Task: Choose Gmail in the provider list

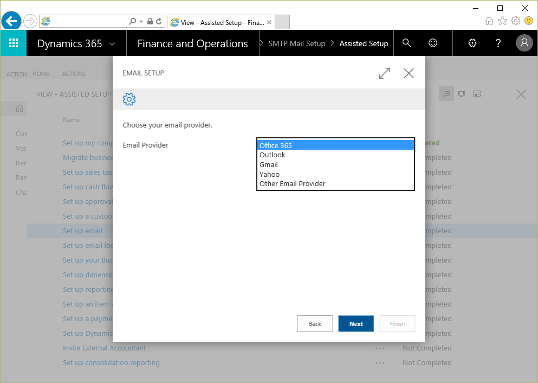Action: pyautogui.click(x=335, y=164)
